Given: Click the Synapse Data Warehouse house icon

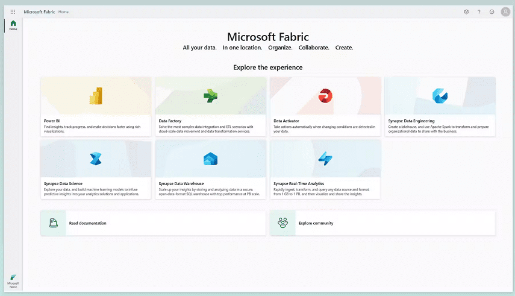Looking at the screenshot, I should (211, 159).
